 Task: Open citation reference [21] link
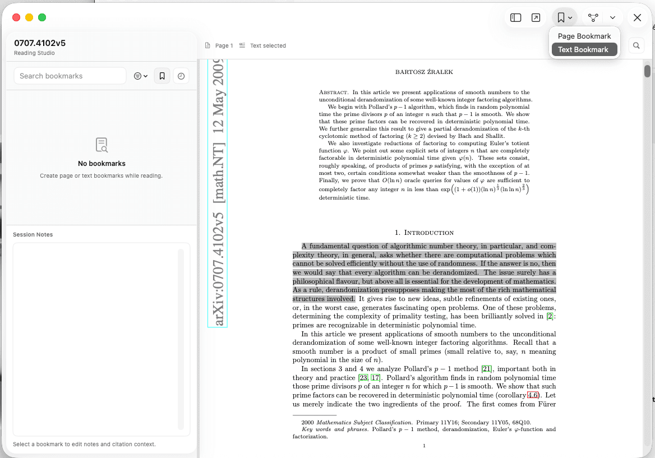point(486,369)
